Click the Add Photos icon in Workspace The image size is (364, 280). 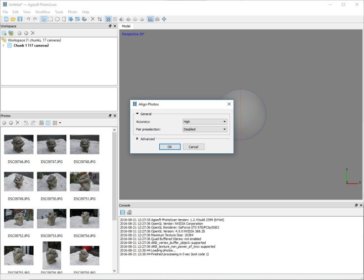(10, 33)
